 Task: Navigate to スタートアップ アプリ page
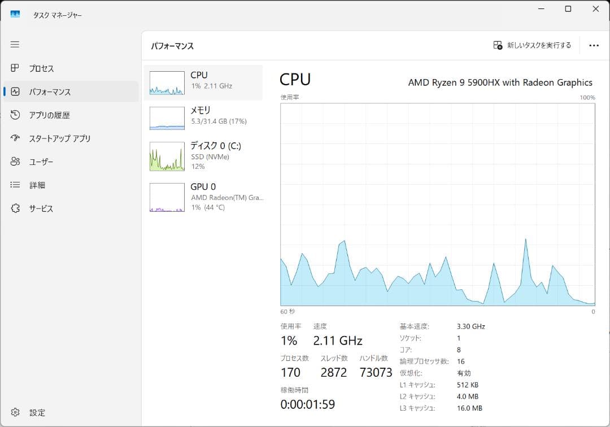click(60, 138)
